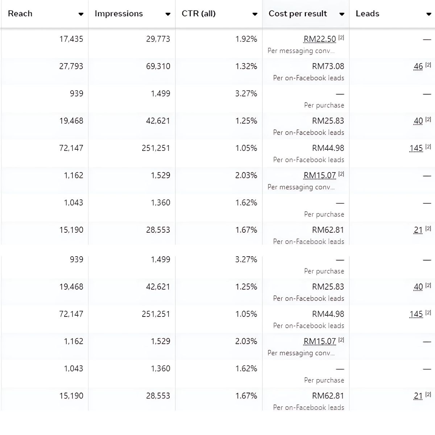The width and height of the screenshot is (435, 435).
Task: Select the 1.92% CTR cell
Action: click(246, 39)
